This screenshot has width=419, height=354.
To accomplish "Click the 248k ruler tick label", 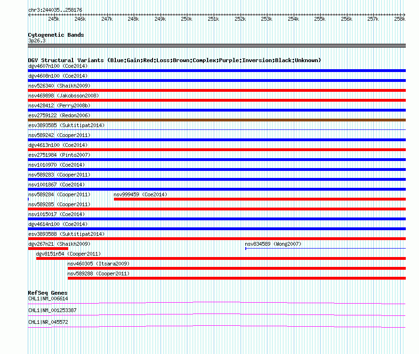I will tap(133, 19).
